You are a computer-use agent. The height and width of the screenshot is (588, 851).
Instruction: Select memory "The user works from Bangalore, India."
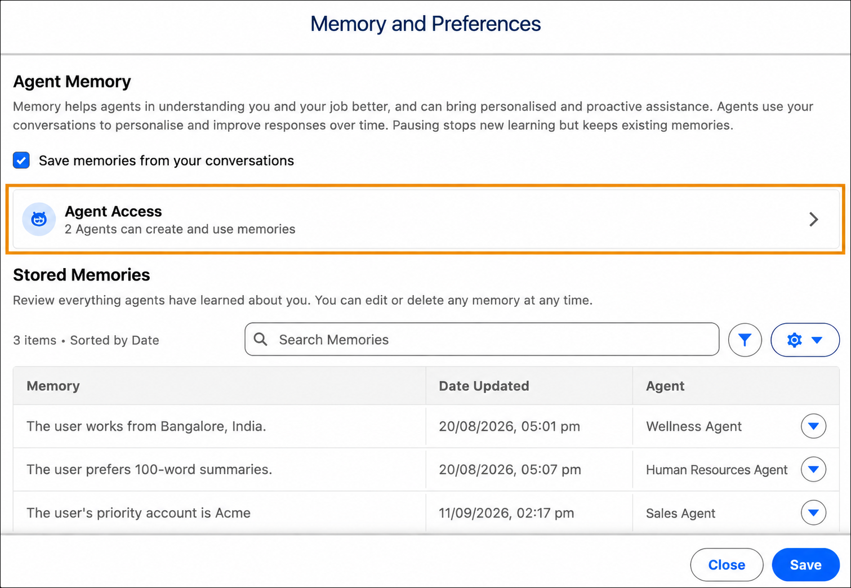click(146, 426)
